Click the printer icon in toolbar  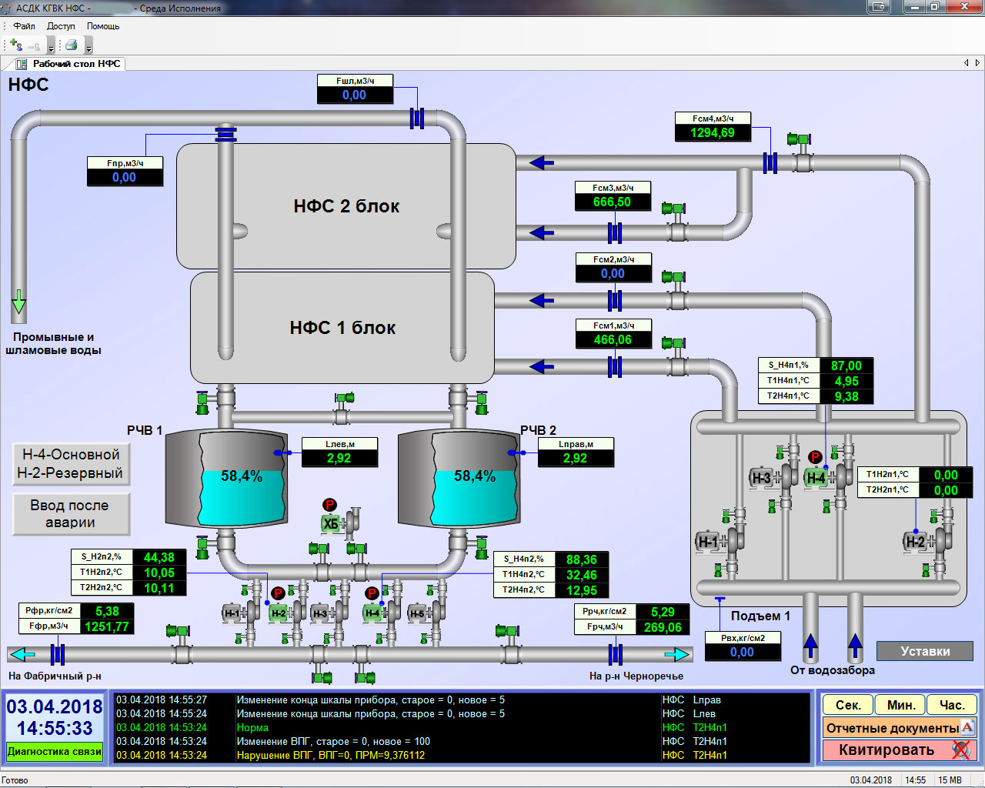point(72,45)
